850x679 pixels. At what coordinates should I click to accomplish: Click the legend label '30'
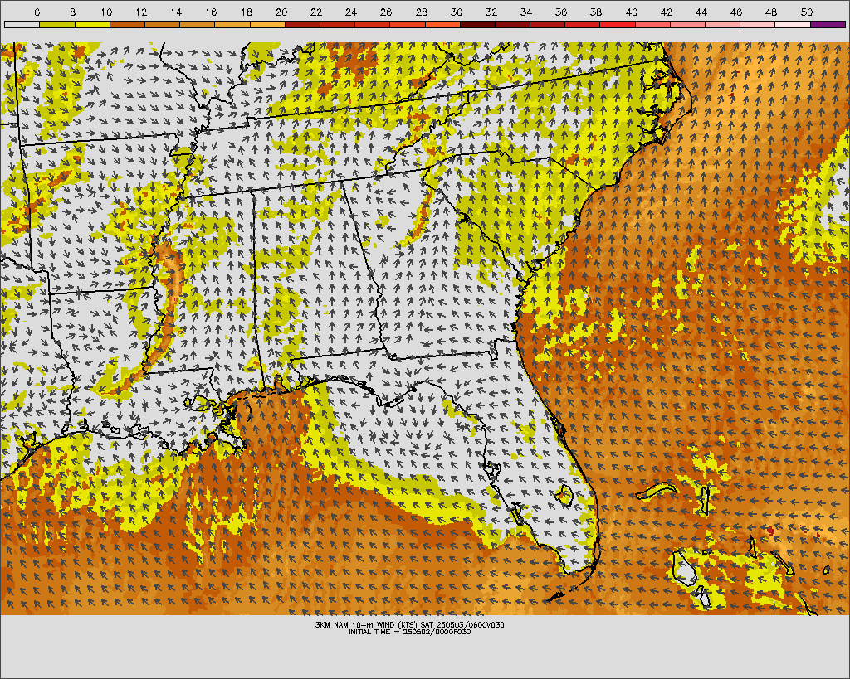(457, 12)
